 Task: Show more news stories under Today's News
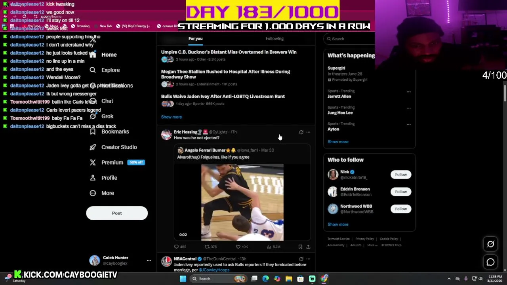pos(172,117)
